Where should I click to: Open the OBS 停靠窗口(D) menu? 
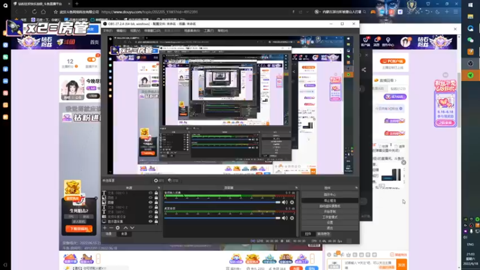(152, 31)
